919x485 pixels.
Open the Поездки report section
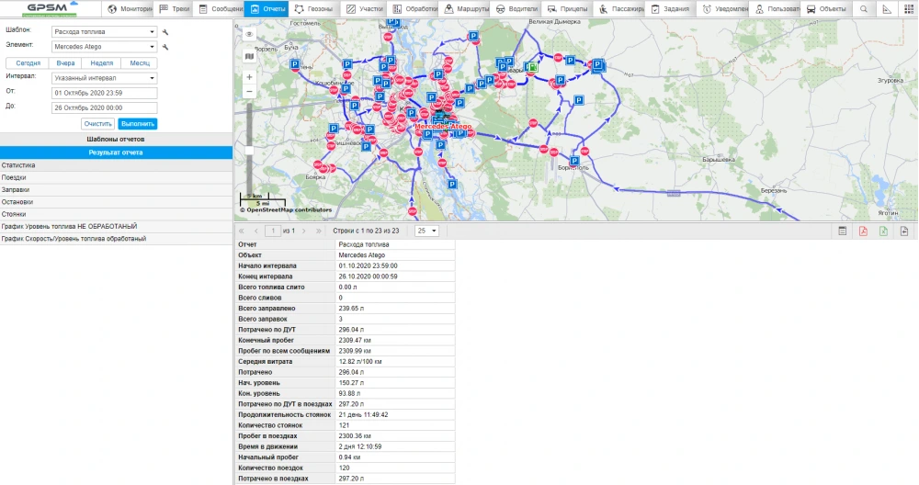click(116, 177)
